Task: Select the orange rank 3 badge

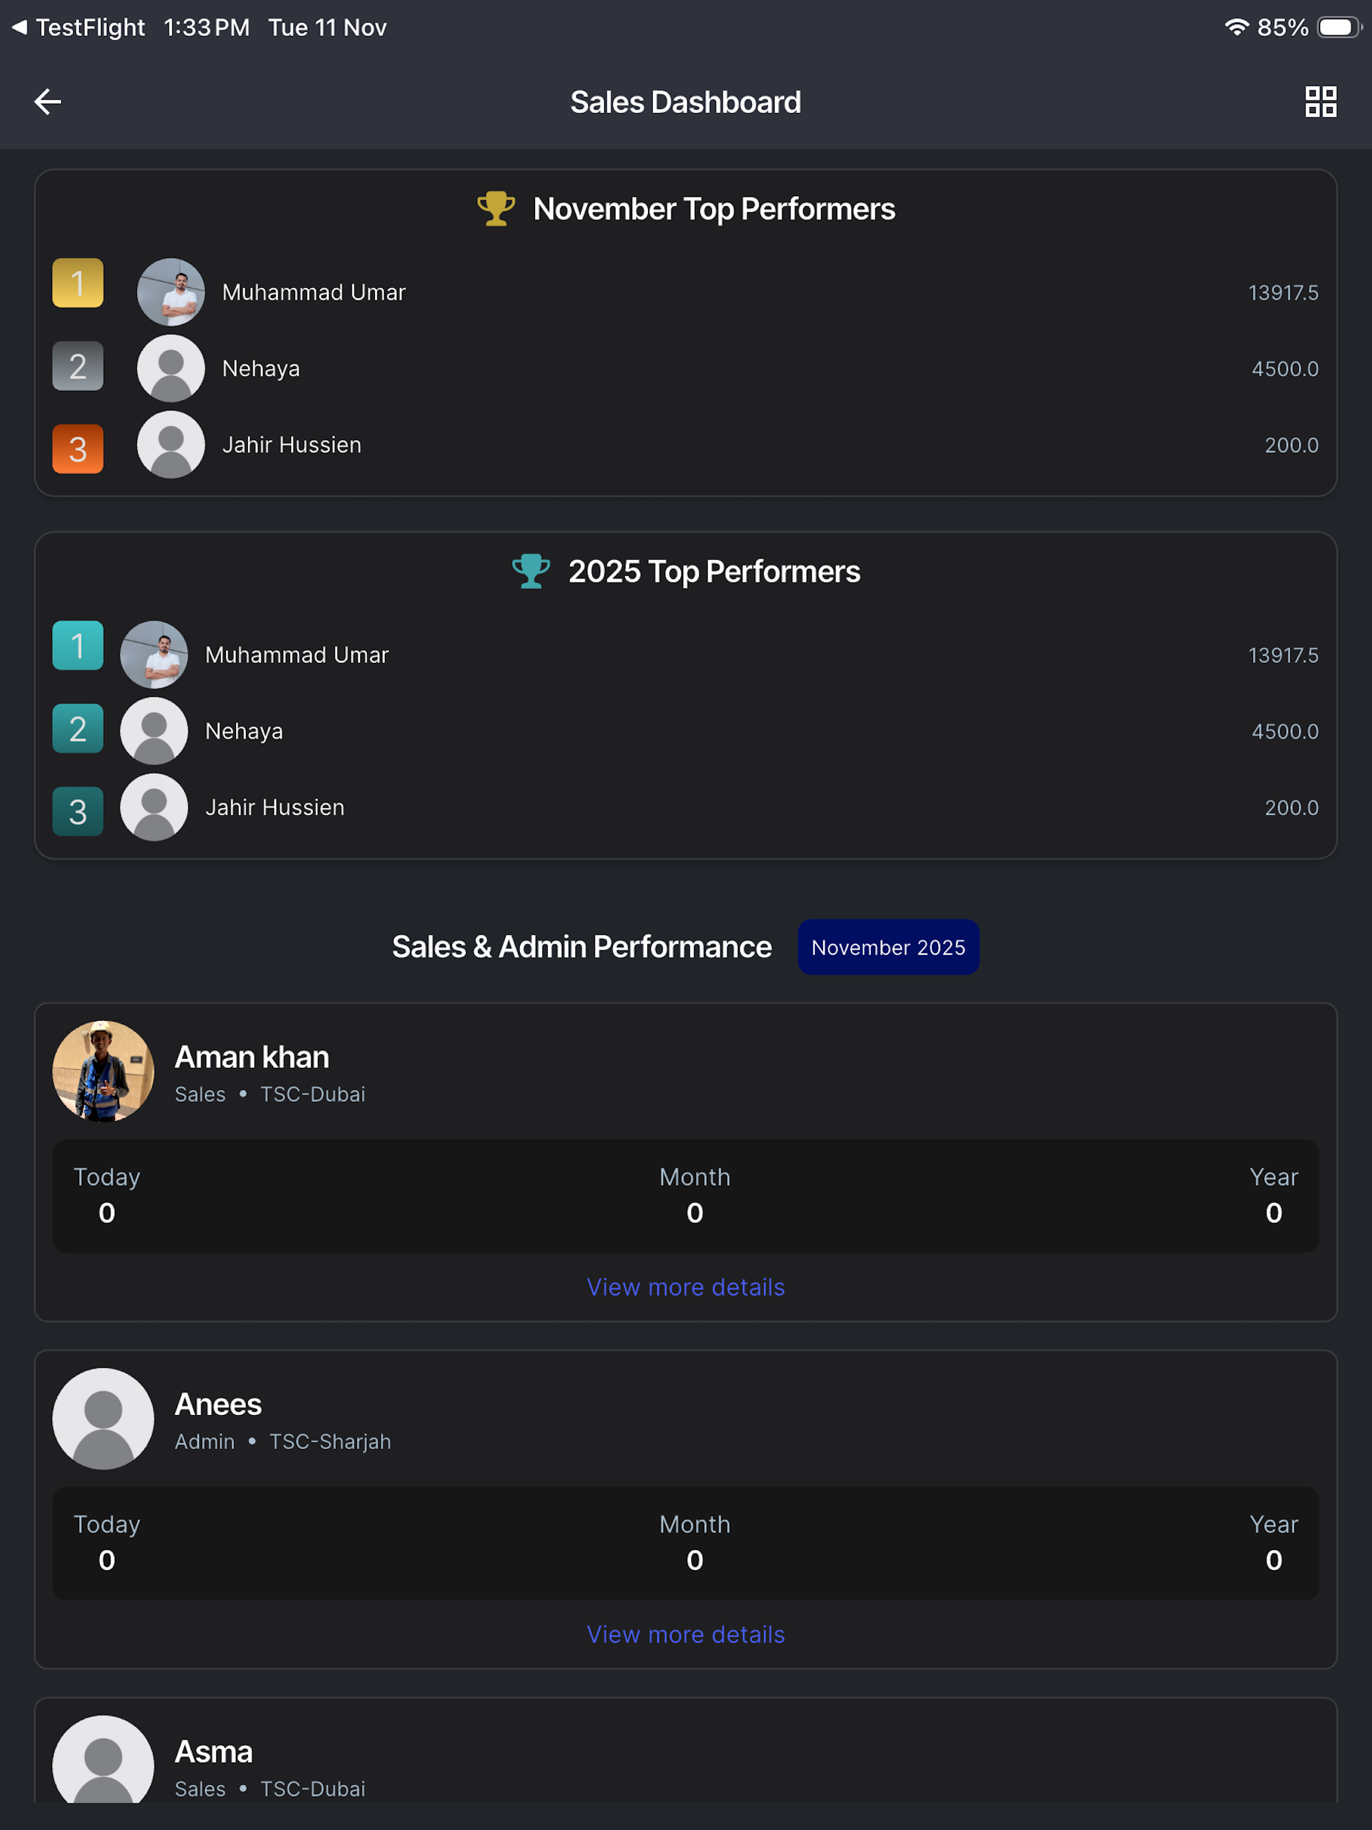Action: click(x=78, y=450)
